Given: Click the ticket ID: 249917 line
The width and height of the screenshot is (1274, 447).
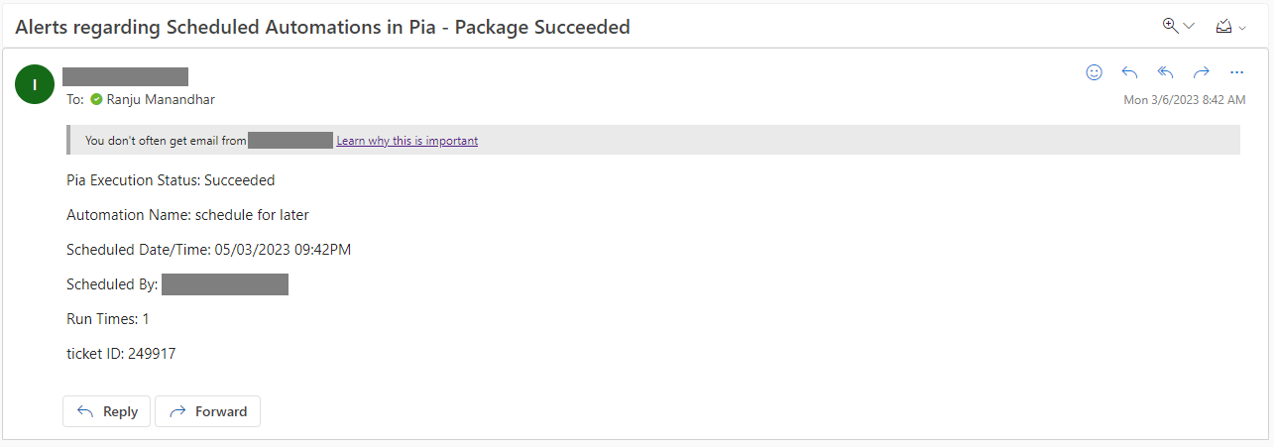Looking at the screenshot, I should coord(121,353).
